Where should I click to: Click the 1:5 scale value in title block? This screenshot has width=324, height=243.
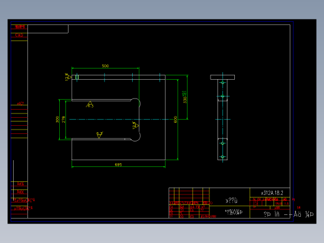click(287, 204)
